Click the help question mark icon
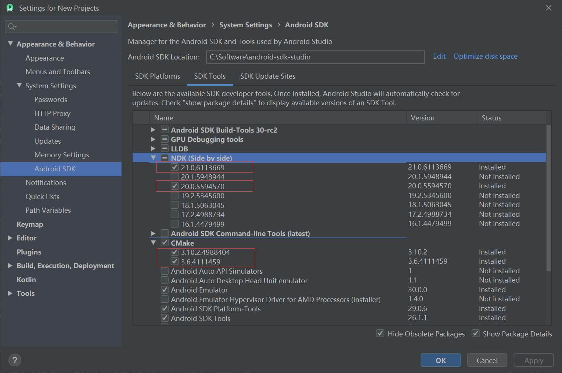 [x=15, y=360]
